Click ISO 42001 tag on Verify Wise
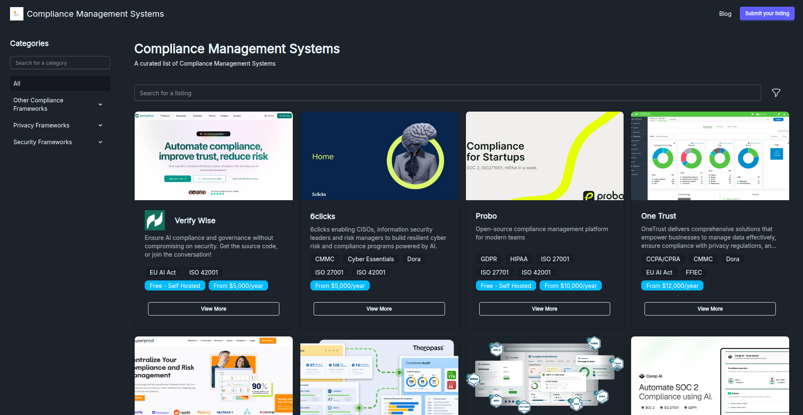 (204, 272)
